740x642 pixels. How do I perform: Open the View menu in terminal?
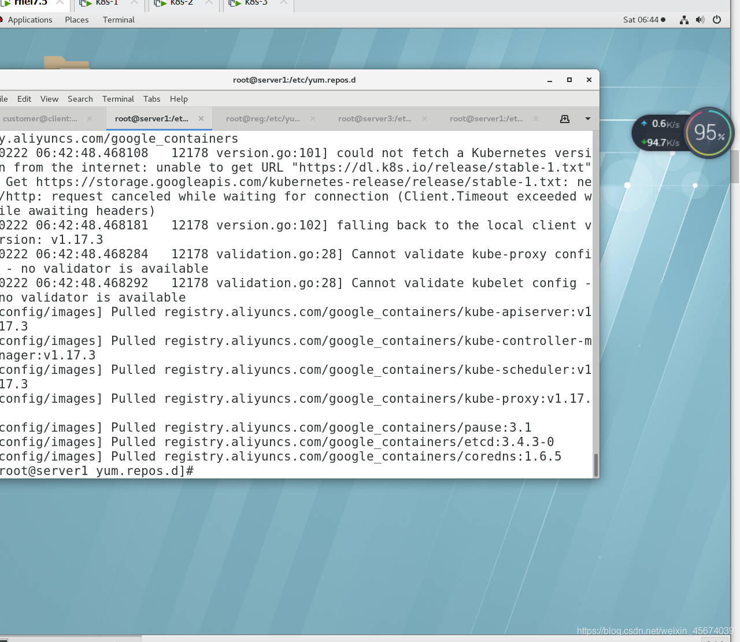[49, 99]
